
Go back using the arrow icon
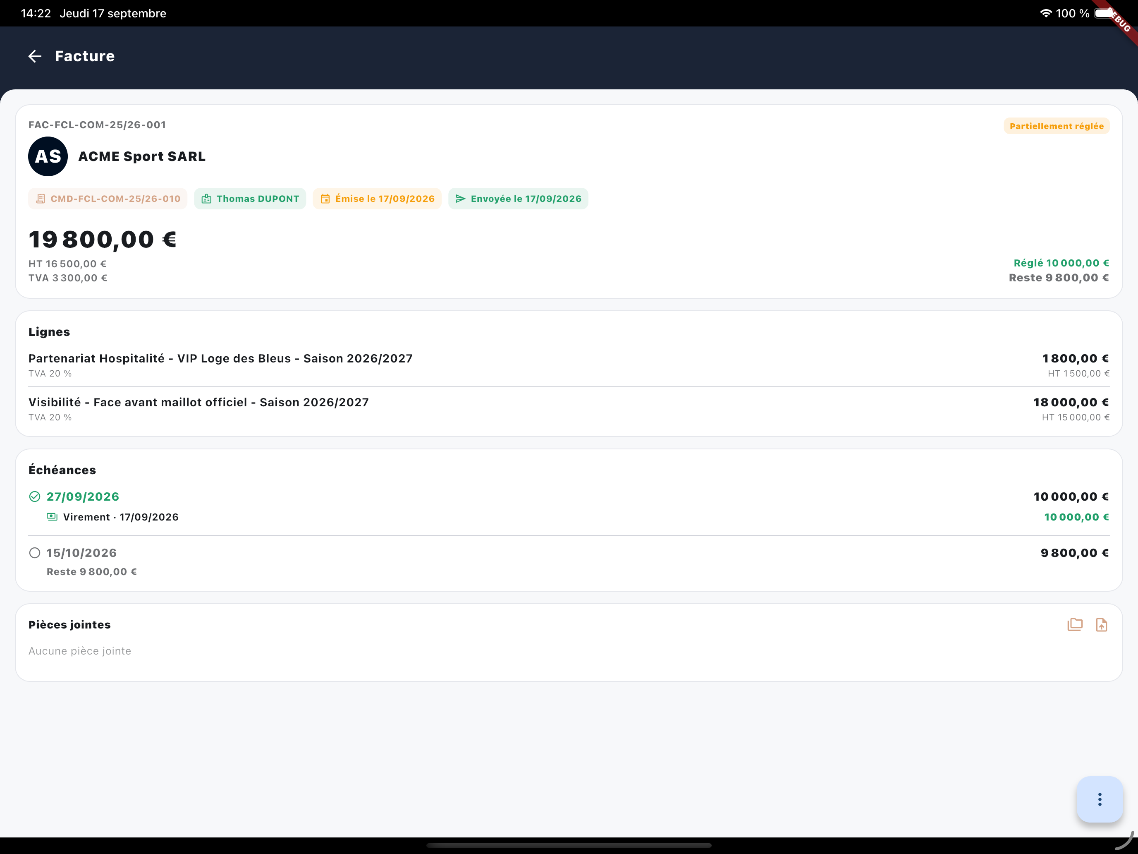34,56
